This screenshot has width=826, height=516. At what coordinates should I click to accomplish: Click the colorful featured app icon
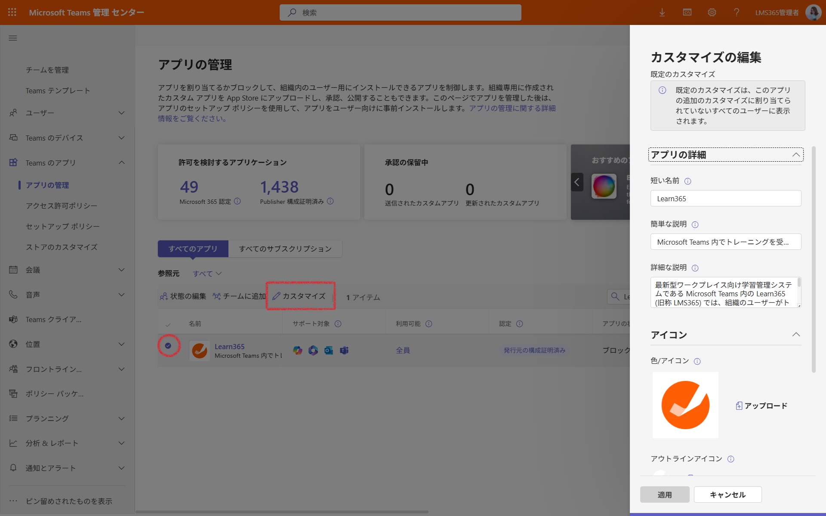point(604,186)
